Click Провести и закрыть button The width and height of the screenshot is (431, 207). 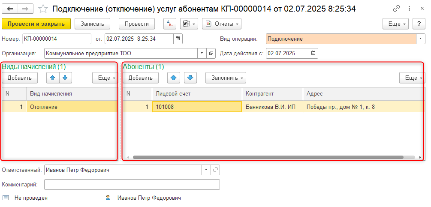[36, 24]
